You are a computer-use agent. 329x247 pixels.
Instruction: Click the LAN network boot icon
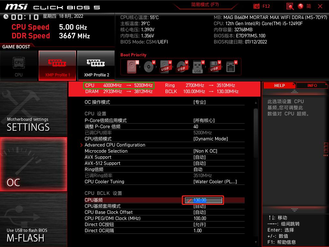coord(230,67)
